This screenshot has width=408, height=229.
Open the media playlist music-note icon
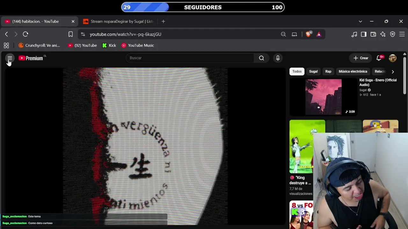(x=354, y=34)
